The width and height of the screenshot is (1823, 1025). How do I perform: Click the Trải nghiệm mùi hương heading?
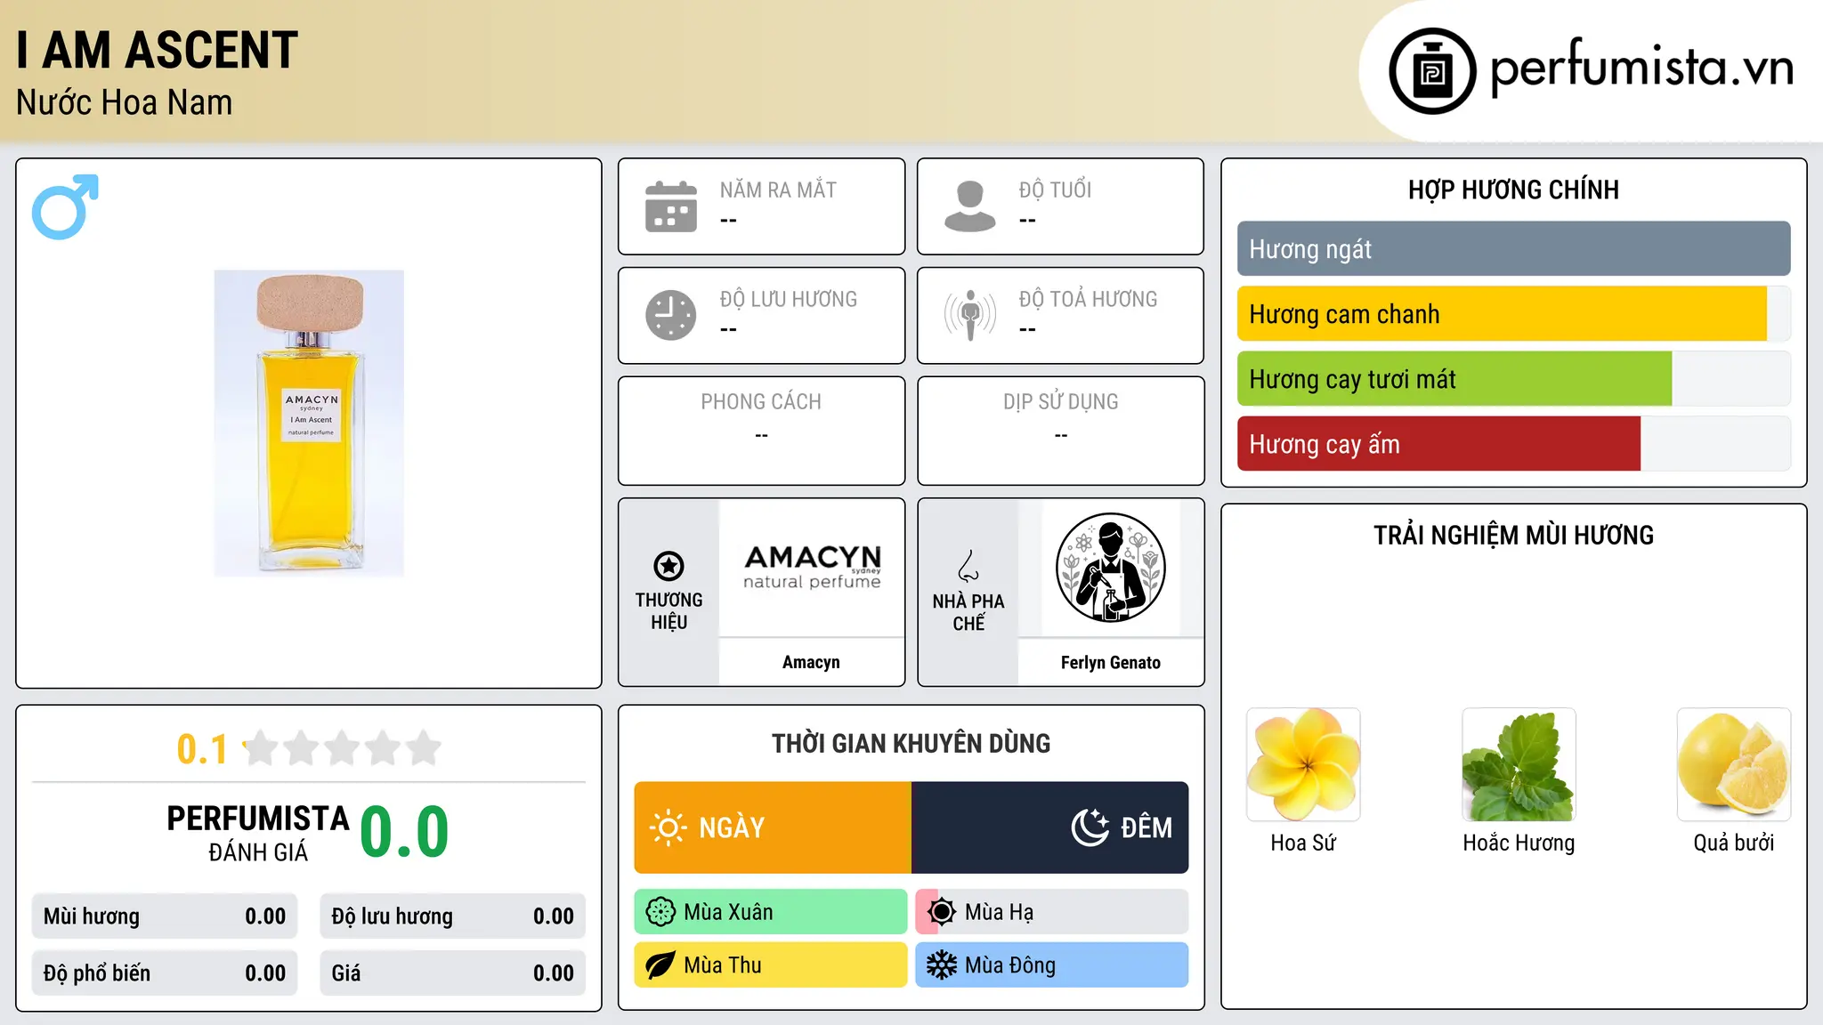coord(1513,535)
